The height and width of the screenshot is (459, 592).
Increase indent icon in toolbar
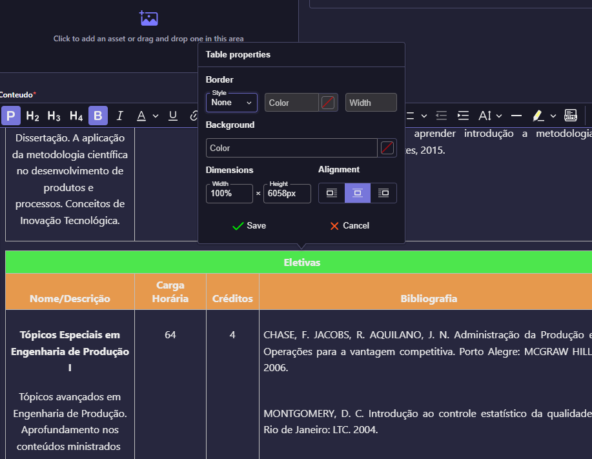coord(463,116)
